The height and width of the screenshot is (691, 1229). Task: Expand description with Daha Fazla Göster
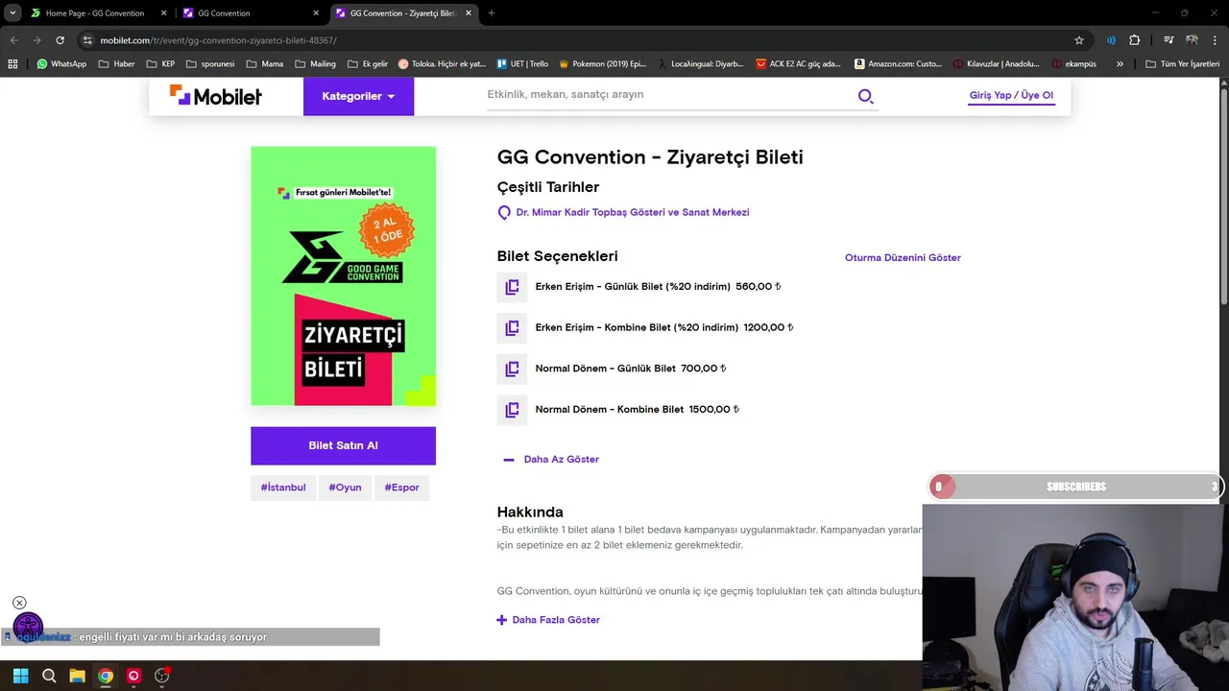click(x=548, y=620)
